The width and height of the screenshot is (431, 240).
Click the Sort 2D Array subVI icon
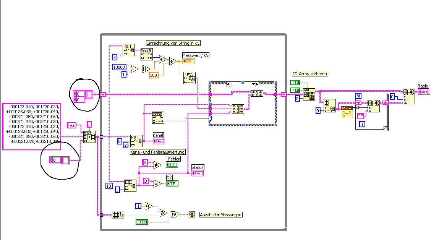click(309, 94)
